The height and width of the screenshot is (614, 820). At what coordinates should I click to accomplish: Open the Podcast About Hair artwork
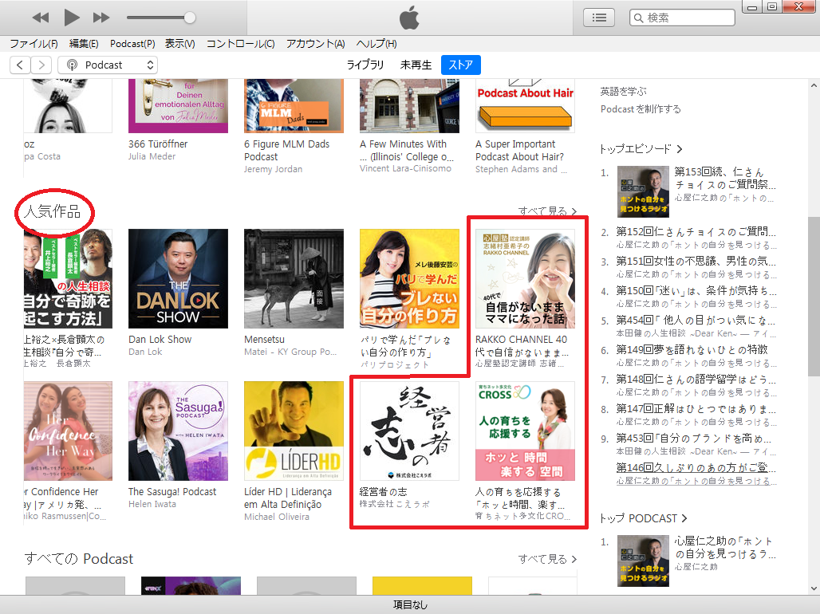pos(525,106)
